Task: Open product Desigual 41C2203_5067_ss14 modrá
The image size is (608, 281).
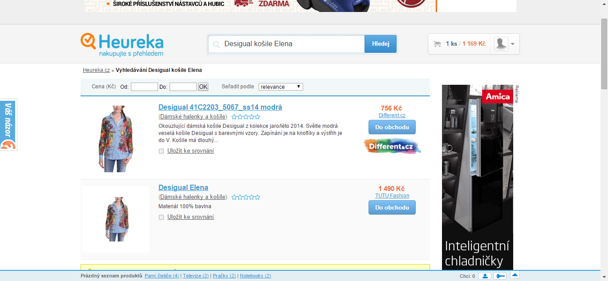Action: (220, 107)
